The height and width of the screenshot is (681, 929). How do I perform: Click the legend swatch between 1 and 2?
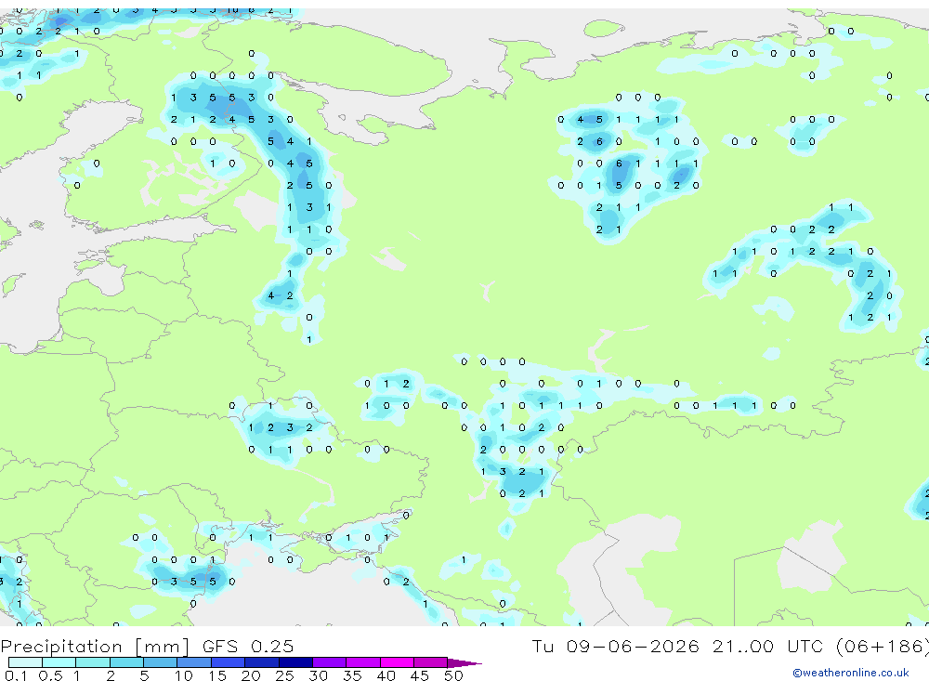point(93,662)
